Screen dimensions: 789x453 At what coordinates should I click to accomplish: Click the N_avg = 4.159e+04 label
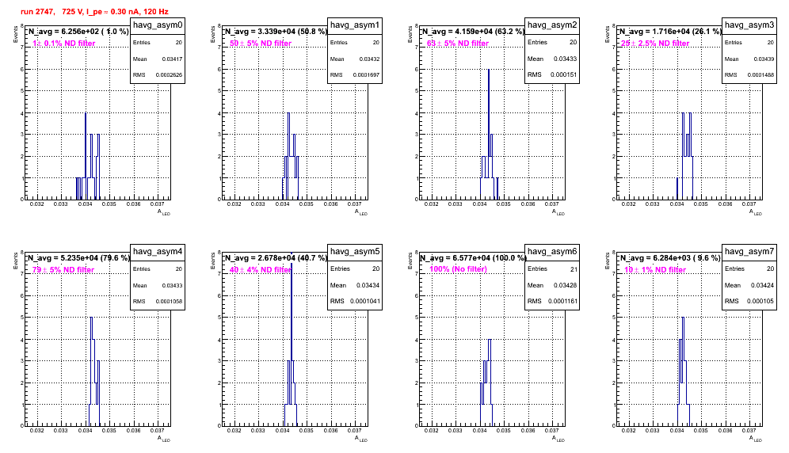tap(473, 31)
